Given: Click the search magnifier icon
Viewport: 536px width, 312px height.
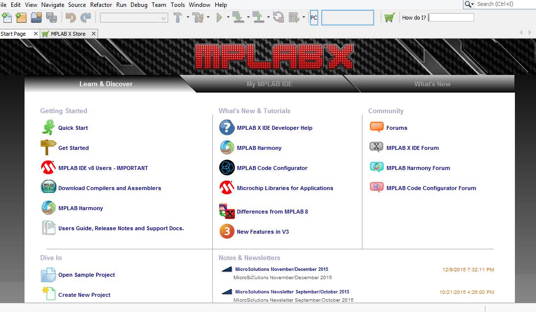Looking at the screenshot, I should tap(468, 4).
